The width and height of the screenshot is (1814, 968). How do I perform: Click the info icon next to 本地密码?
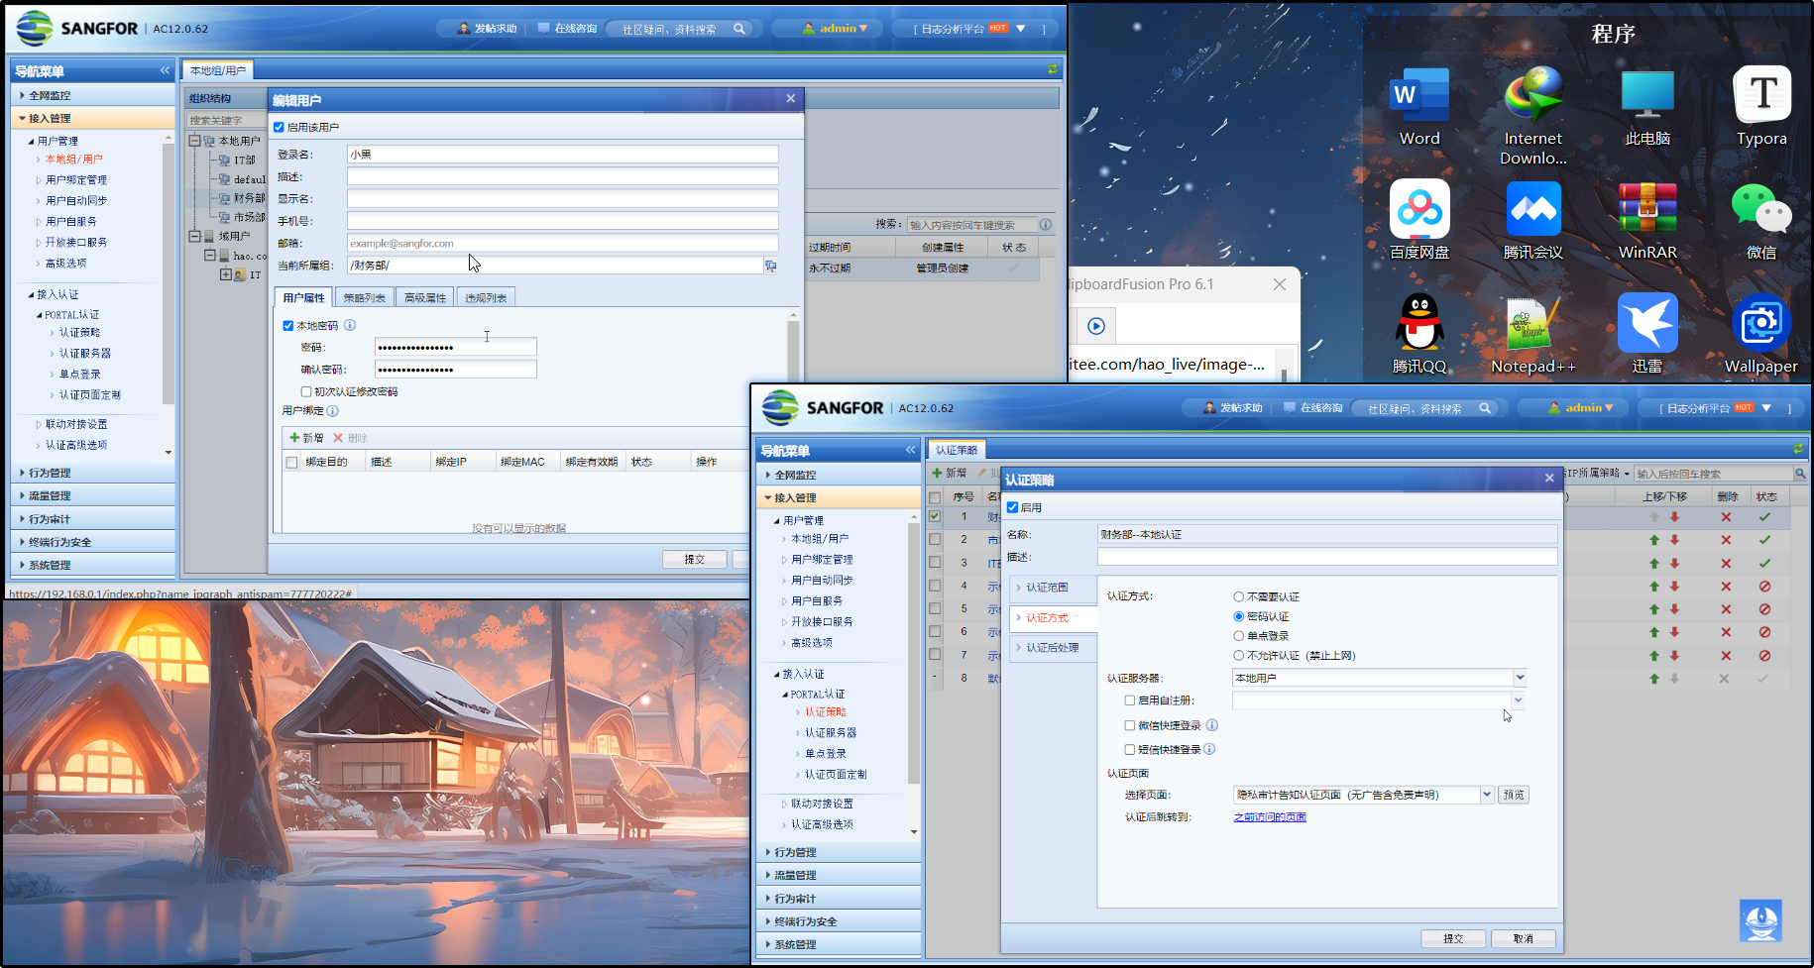click(x=350, y=325)
